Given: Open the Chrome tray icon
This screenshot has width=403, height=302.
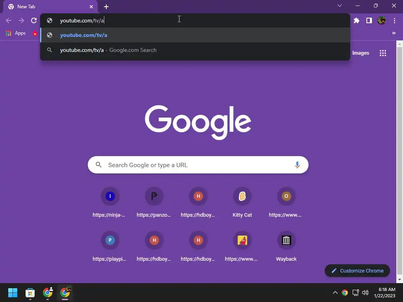Looking at the screenshot, I should 345,293.
